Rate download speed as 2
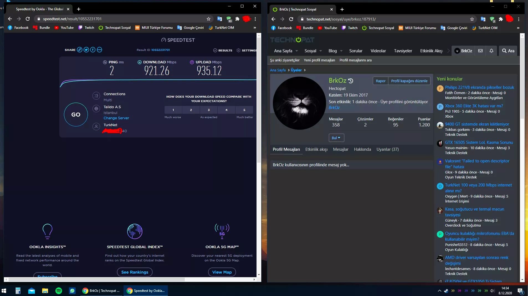This screenshot has height=296, width=528. pyautogui.click(x=191, y=110)
